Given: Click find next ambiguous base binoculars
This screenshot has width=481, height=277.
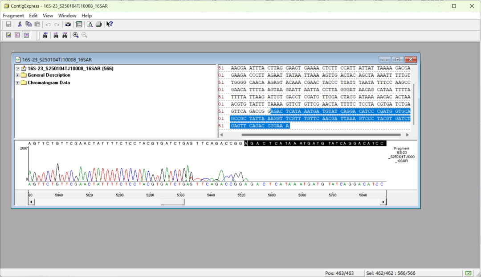Looking at the screenshot, I should (x=65, y=35).
